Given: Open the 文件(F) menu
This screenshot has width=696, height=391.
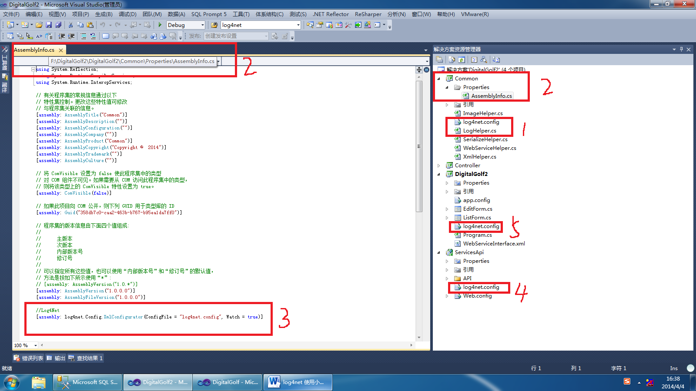Looking at the screenshot, I should click(11, 14).
